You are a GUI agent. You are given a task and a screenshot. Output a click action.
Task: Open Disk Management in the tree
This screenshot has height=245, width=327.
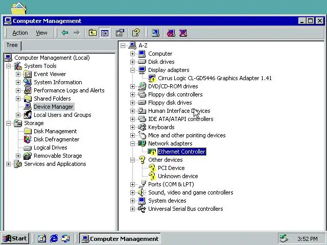(55, 131)
